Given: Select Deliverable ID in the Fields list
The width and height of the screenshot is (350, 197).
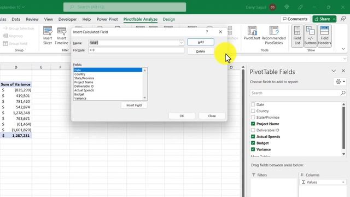Looking at the screenshot, I should point(108,86).
